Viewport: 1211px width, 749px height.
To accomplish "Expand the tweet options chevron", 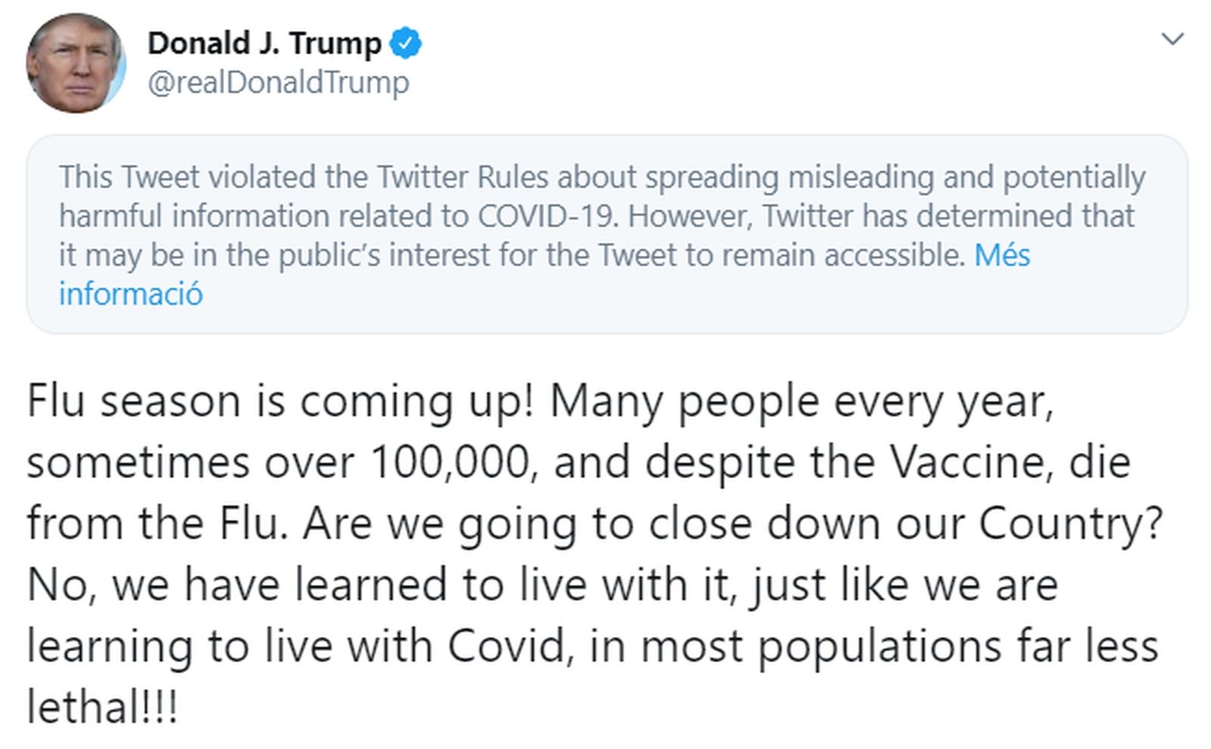I will [1172, 39].
